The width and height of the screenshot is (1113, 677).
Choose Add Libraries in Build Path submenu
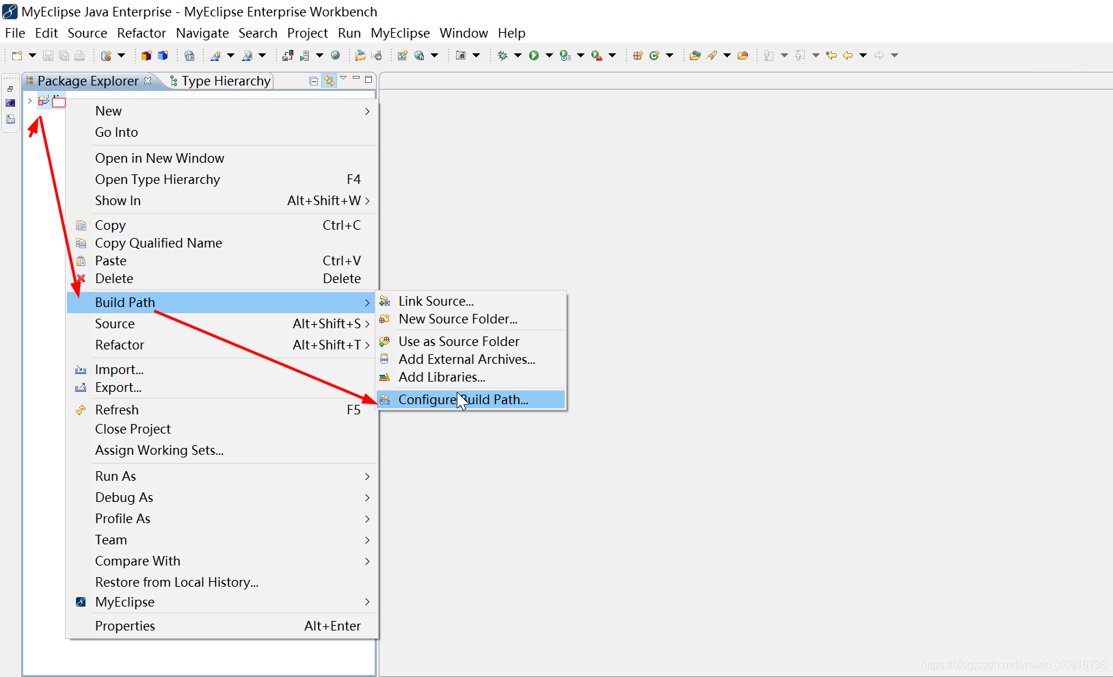pyautogui.click(x=471, y=377)
